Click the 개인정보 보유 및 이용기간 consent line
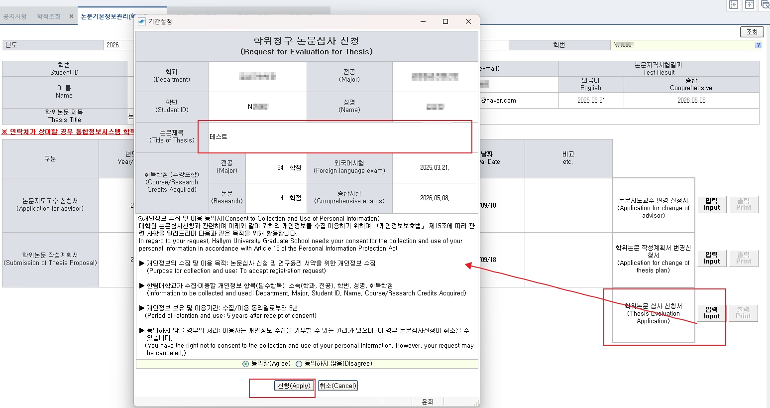 click(x=219, y=308)
